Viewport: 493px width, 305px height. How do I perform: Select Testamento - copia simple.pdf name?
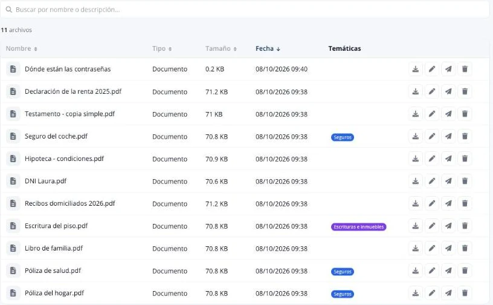(70, 114)
